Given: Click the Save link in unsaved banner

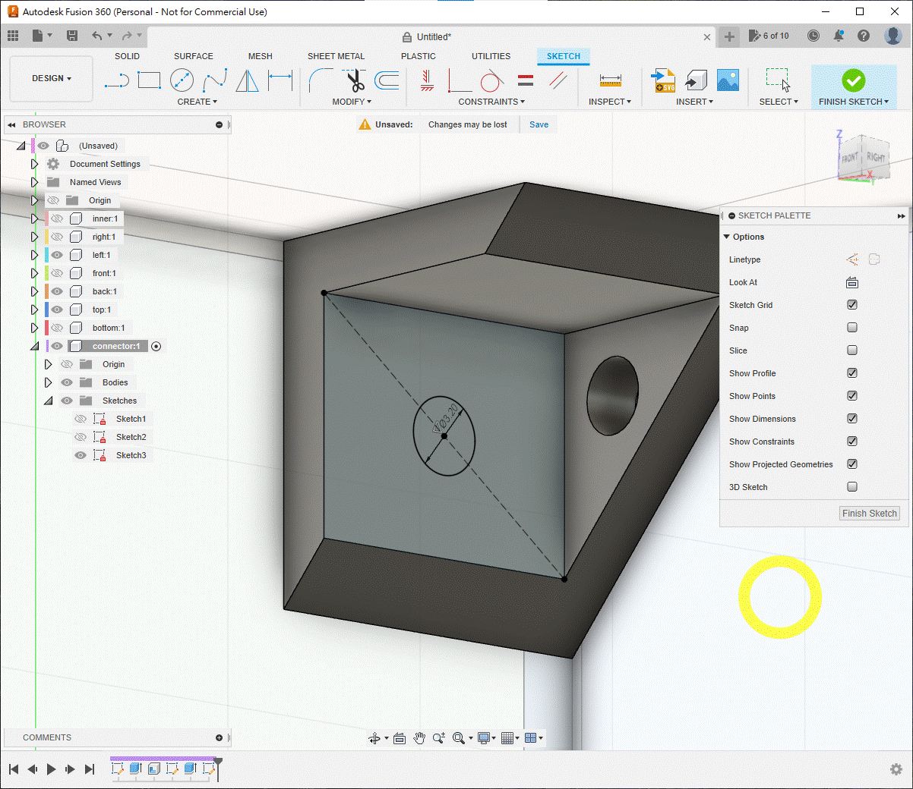Looking at the screenshot, I should (x=539, y=124).
